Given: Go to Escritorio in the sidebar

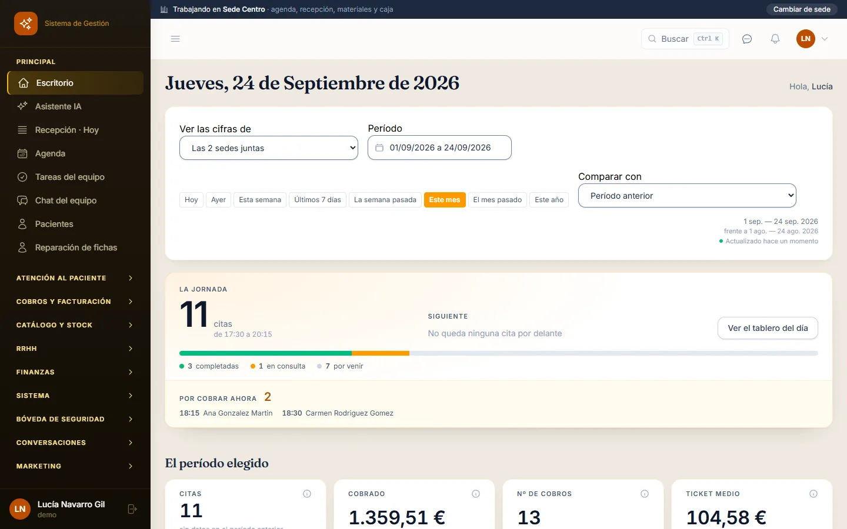Looking at the screenshot, I should (x=75, y=83).
